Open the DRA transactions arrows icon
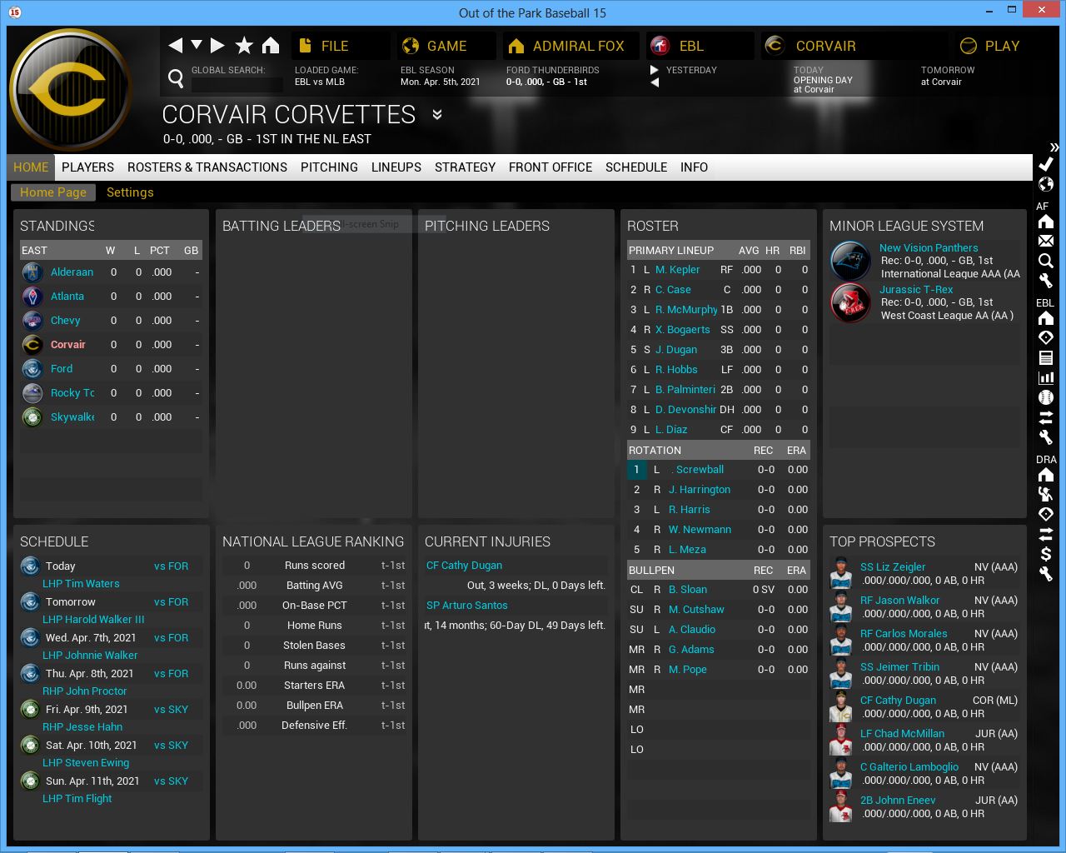The width and height of the screenshot is (1066, 853). pyautogui.click(x=1046, y=534)
